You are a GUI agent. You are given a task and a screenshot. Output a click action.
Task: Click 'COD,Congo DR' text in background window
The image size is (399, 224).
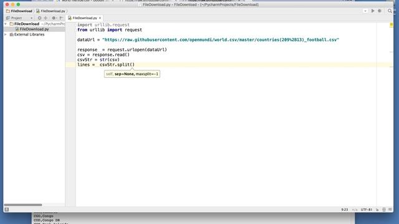pos(47,220)
